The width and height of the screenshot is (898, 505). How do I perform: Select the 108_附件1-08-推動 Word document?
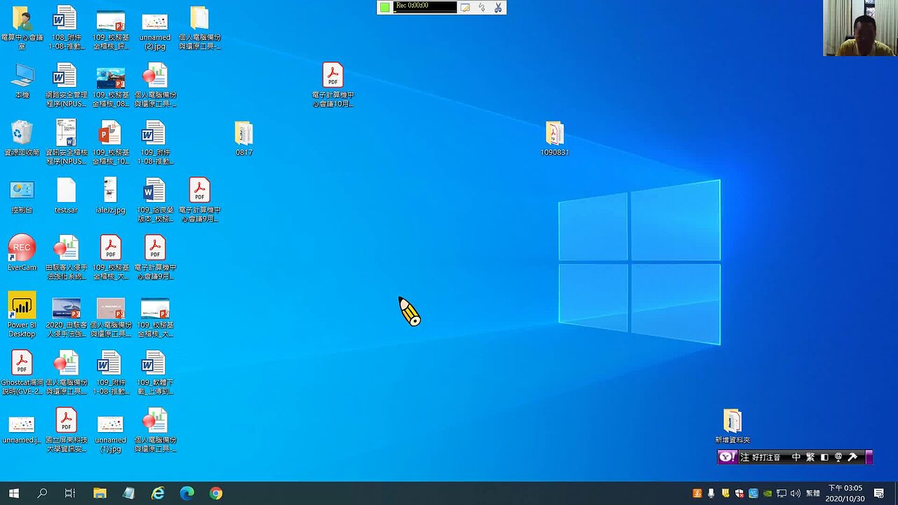click(66, 27)
